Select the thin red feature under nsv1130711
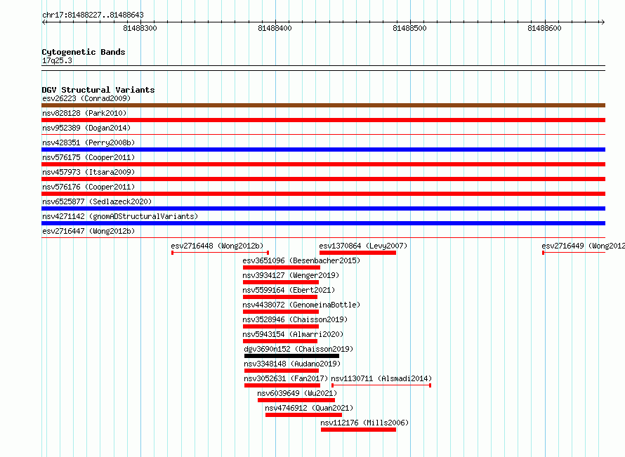 (x=381, y=385)
